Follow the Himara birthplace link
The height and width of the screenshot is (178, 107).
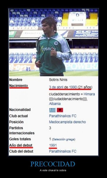(89, 94)
